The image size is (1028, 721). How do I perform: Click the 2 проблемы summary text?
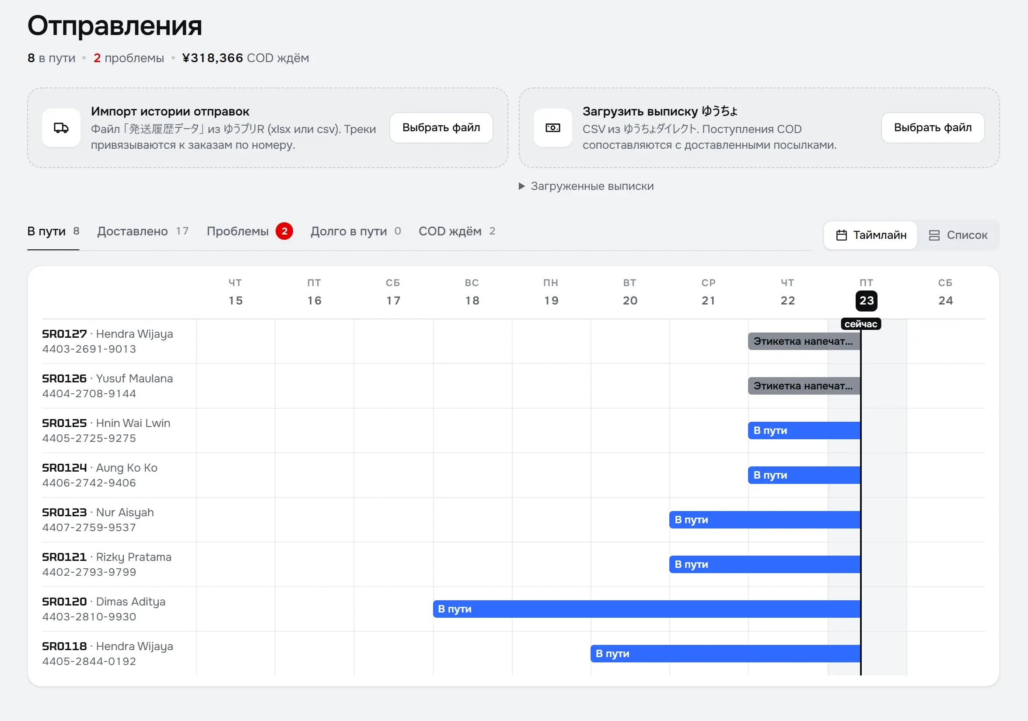pos(129,58)
